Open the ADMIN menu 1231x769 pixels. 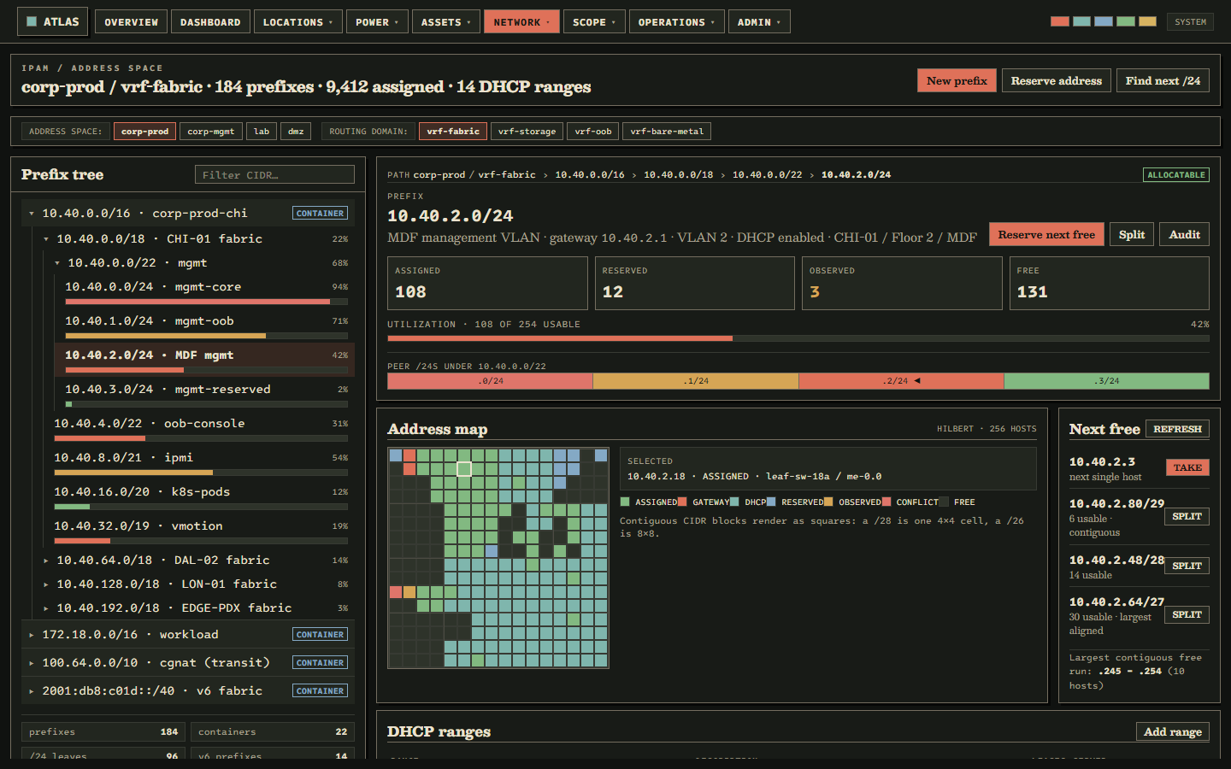(x=759, y=22)
